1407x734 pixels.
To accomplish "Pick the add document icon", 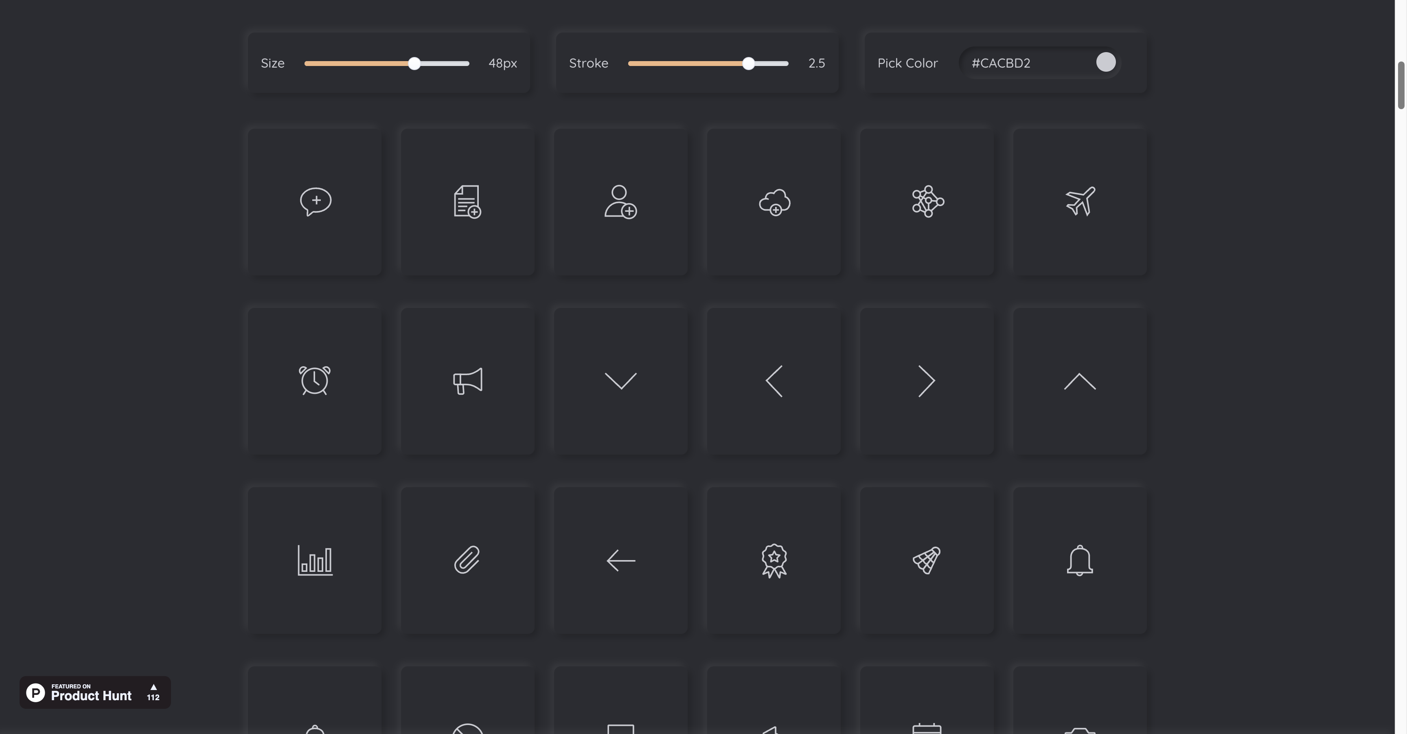I will point(467,202).
